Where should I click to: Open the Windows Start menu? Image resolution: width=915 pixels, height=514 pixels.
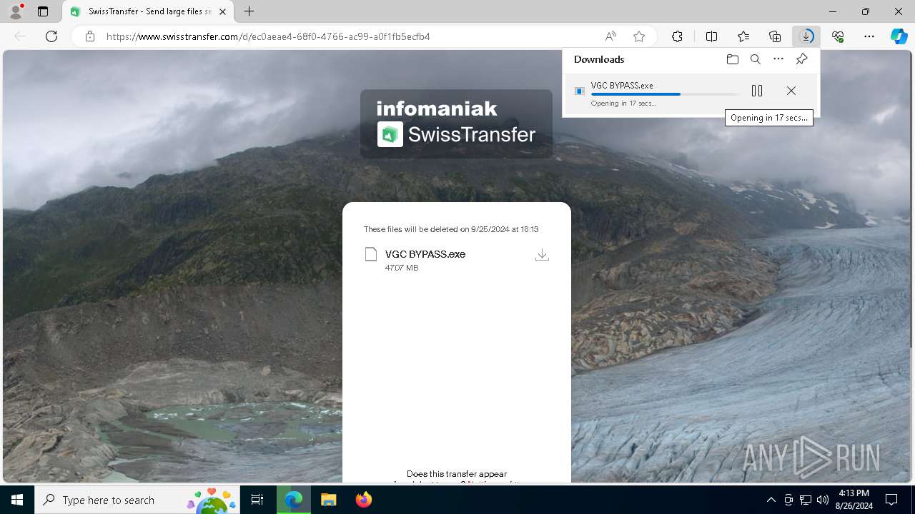[x=17, y=500]
